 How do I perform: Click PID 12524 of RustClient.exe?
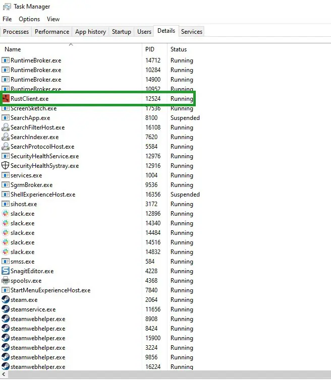[x=153, y=99]
